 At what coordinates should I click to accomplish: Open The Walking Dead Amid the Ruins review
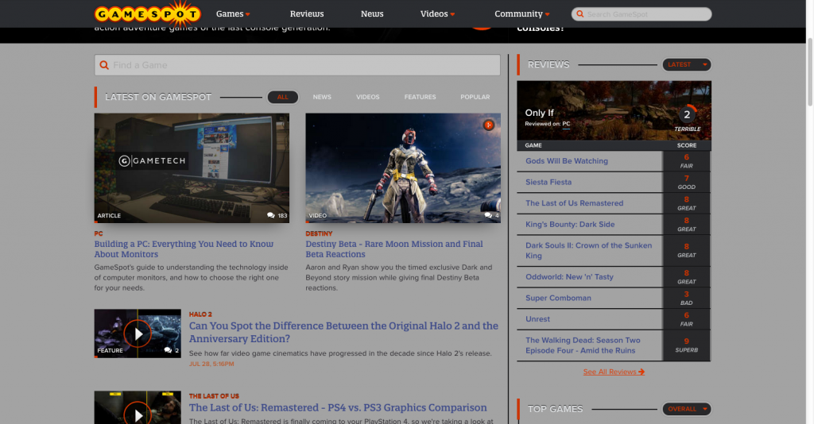point(583,345)
